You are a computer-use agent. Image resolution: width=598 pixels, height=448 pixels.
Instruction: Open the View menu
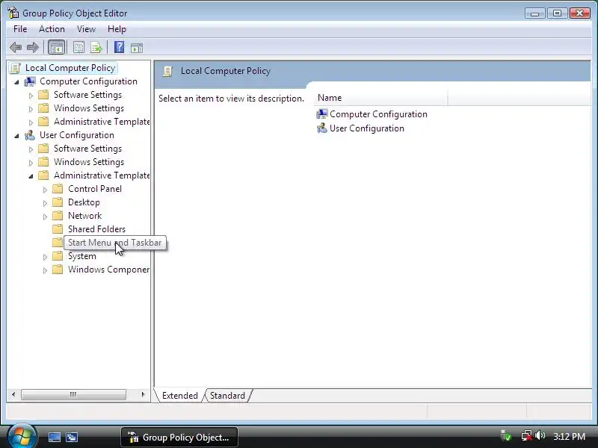86,29
